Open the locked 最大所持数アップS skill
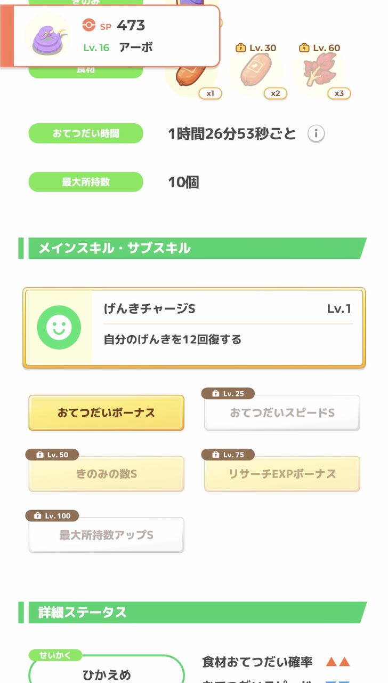Viewport: 388px width, 683px height. [106, 535]
